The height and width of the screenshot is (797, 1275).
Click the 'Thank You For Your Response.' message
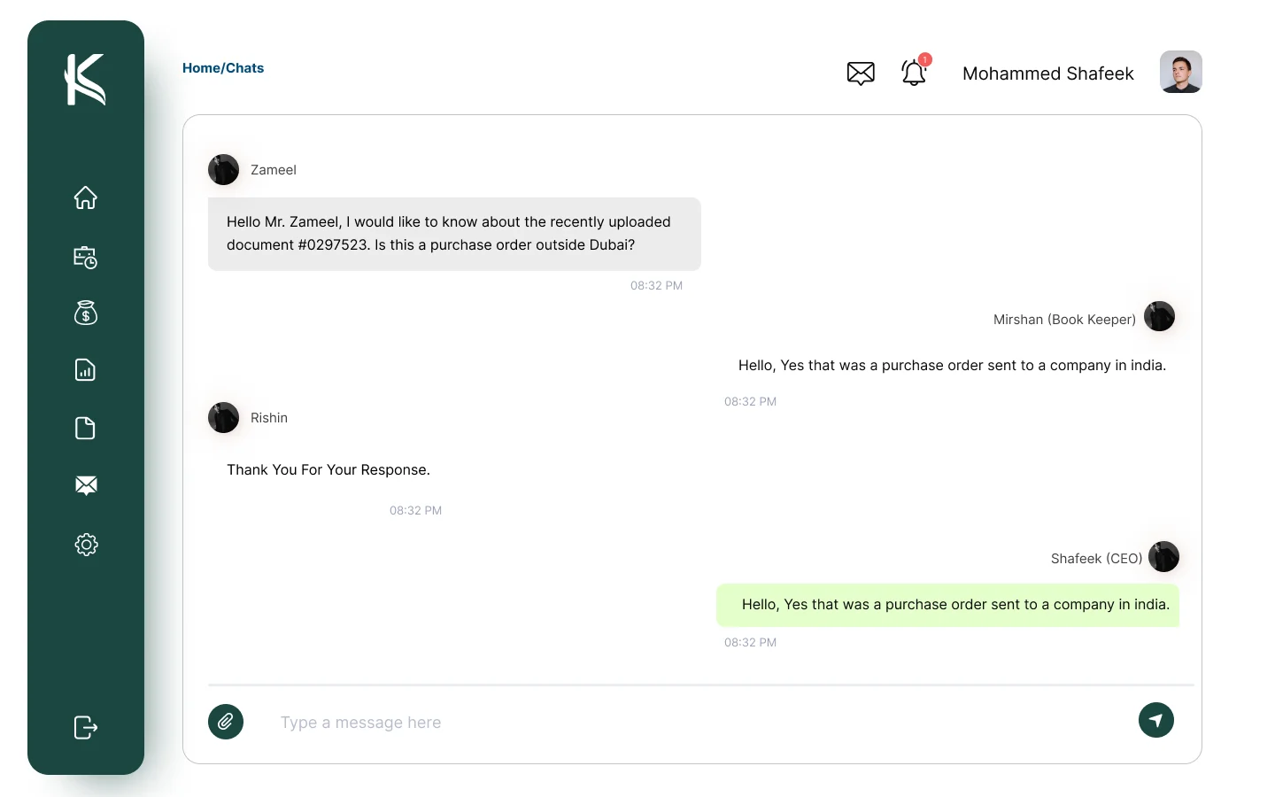tap(328, 470)
